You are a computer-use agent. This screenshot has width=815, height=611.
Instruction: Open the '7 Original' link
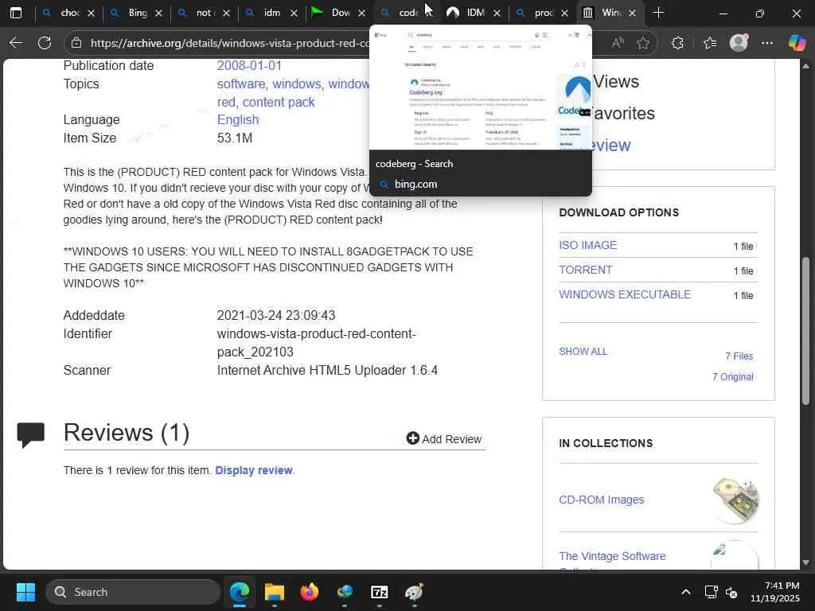pyautogui.click(x=732, y=376)
